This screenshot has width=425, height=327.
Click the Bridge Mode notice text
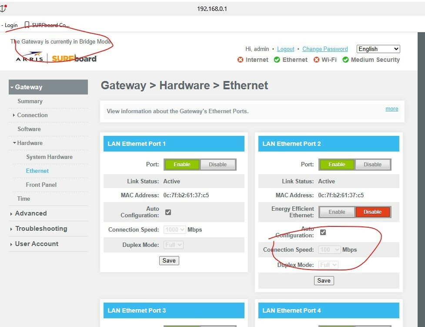[x=61, y=41]
